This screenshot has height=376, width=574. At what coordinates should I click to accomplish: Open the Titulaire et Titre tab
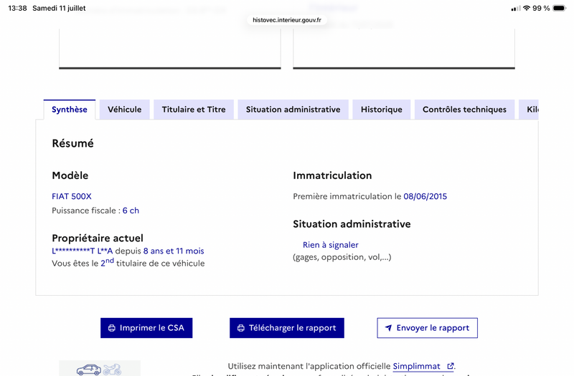[194, 110]
